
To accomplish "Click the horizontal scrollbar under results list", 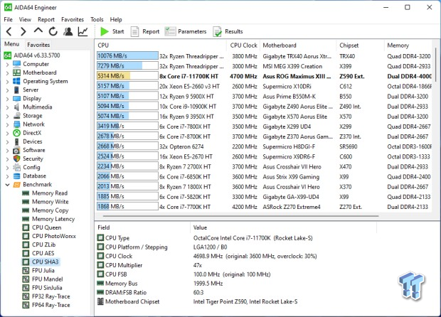I will [240, 216].
